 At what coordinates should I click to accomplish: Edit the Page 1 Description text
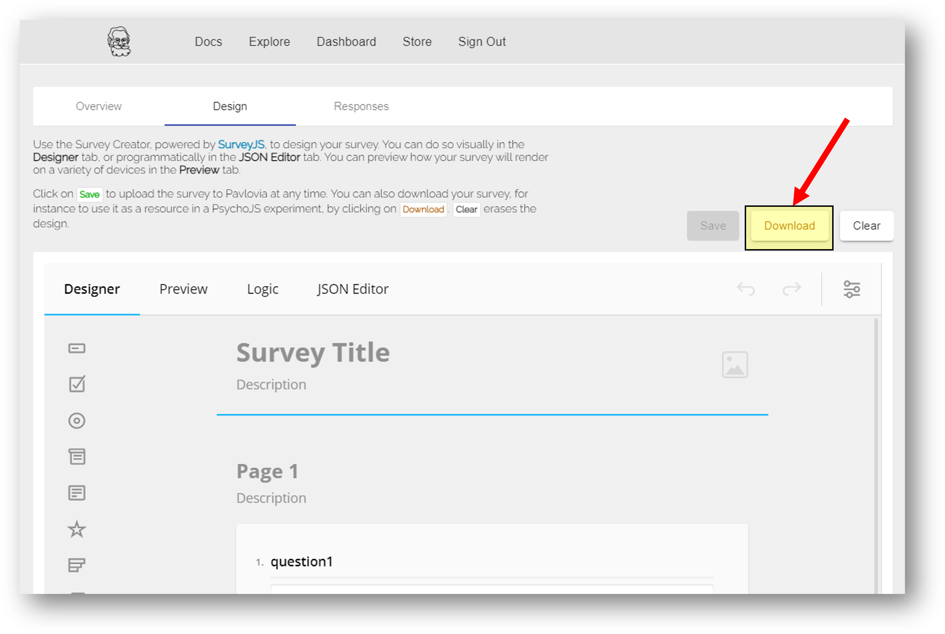[x=271, y=498]
